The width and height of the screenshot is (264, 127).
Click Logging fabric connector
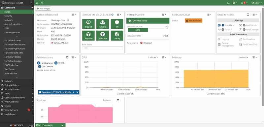(x=223, y=39)
